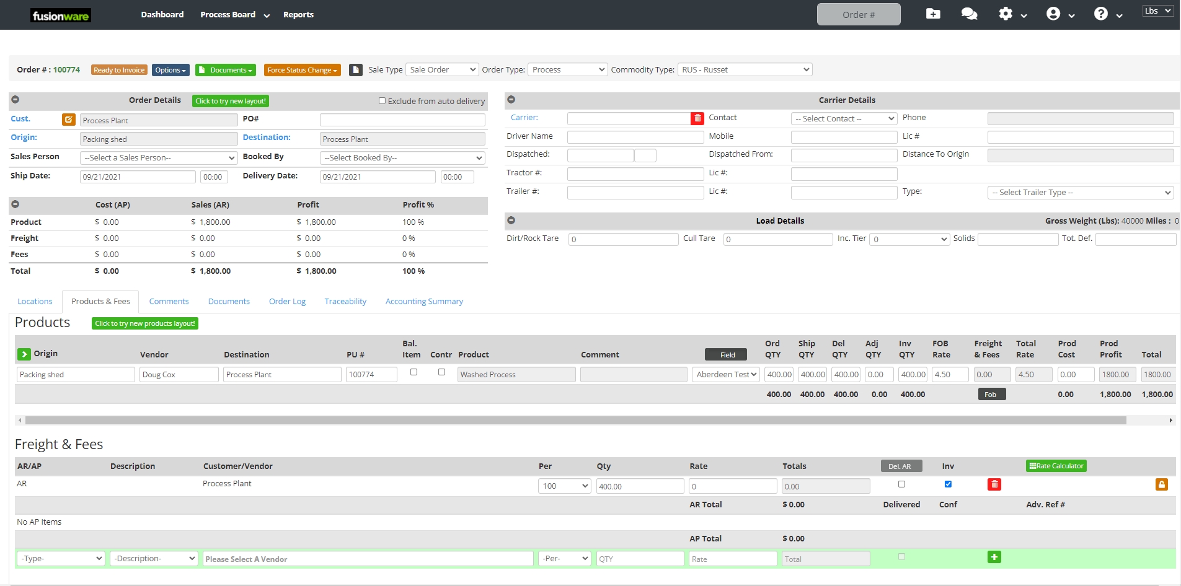The width and height of the screenshot is (1181, 586).
Task: Click the green plus add fee icon
Action: click(994, 558)
